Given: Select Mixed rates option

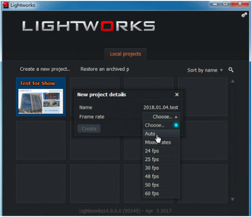Looking at the screenshot, I should [x=162, y=142].
